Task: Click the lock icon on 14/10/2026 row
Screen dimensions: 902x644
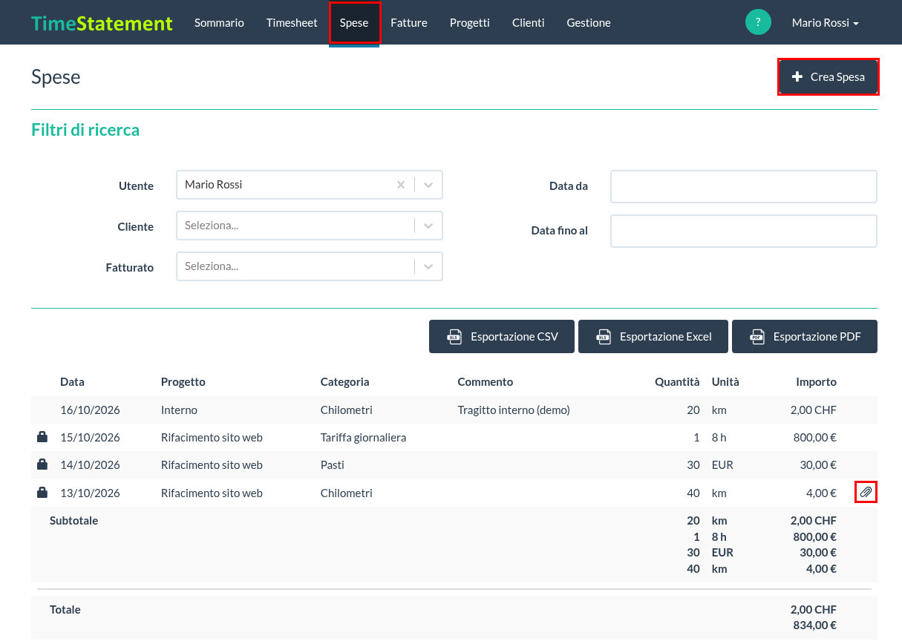Action: coord(42,464)
